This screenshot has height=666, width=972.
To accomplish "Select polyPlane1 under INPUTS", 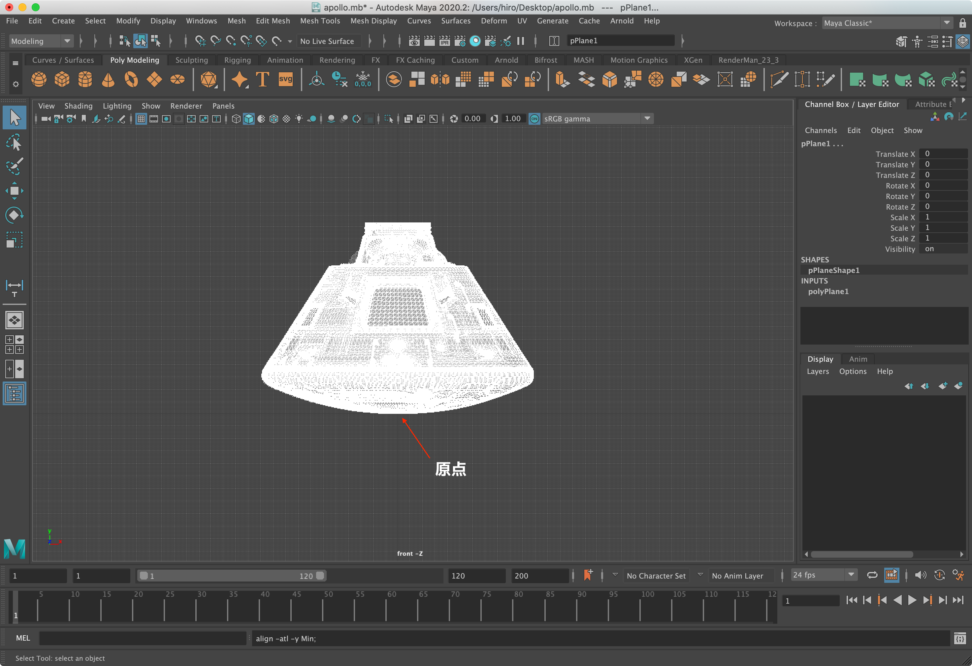I will point(828,291).
